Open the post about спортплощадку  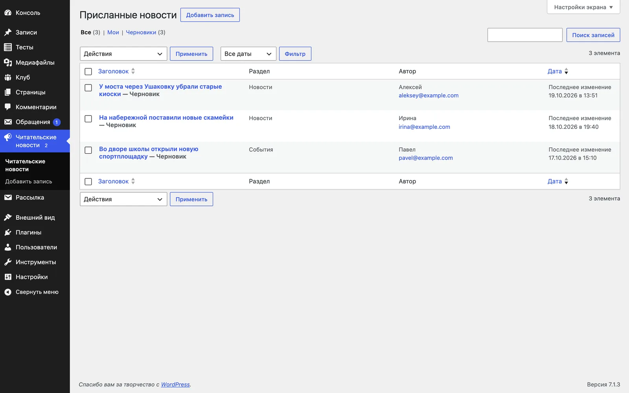tap(149, 153)
